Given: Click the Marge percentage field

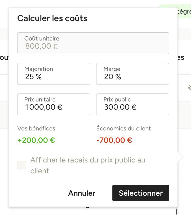Looking at the screenshot, I should 133,74.
